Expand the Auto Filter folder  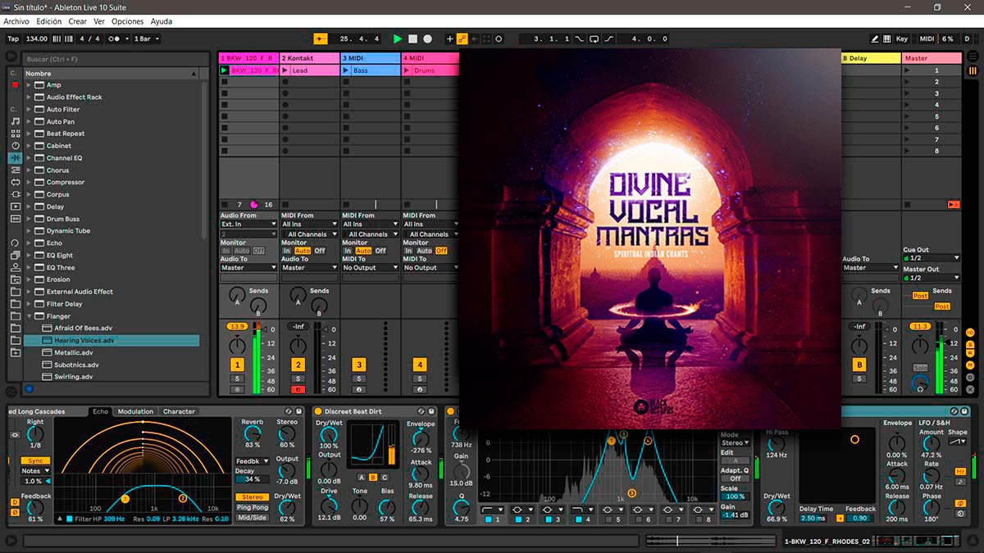tap(29, 109)
